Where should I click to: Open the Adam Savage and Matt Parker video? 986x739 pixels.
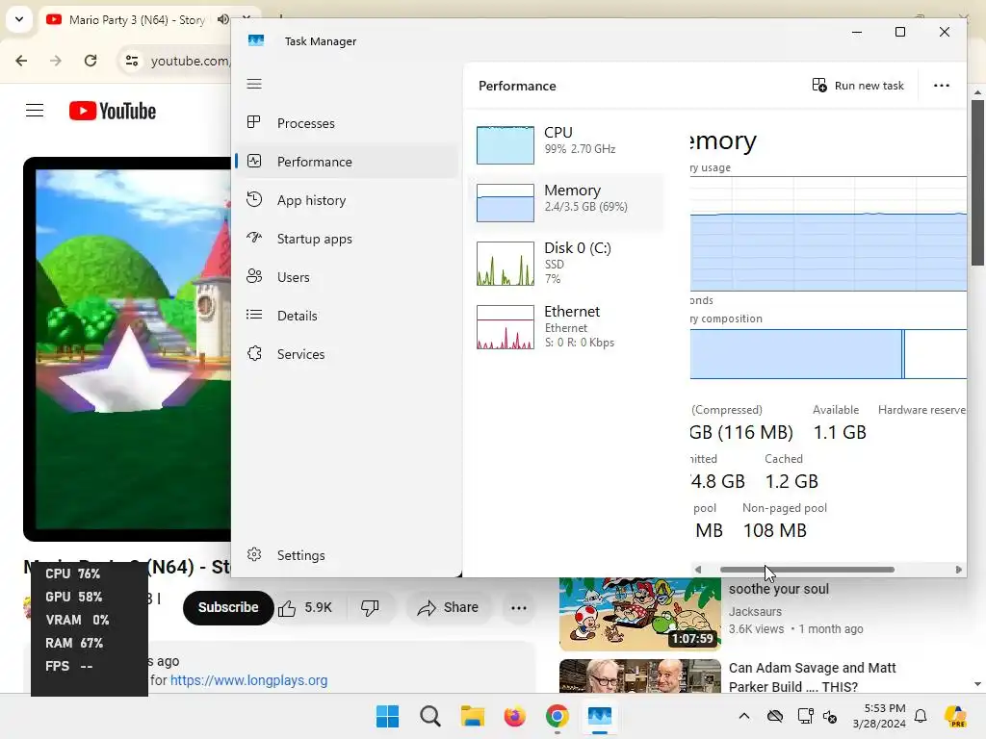click(x=812, y=676)
